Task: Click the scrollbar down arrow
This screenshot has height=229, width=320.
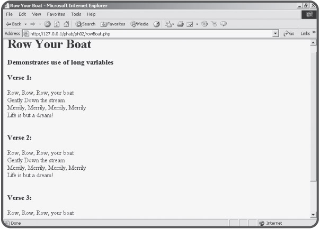Action: 313,215
